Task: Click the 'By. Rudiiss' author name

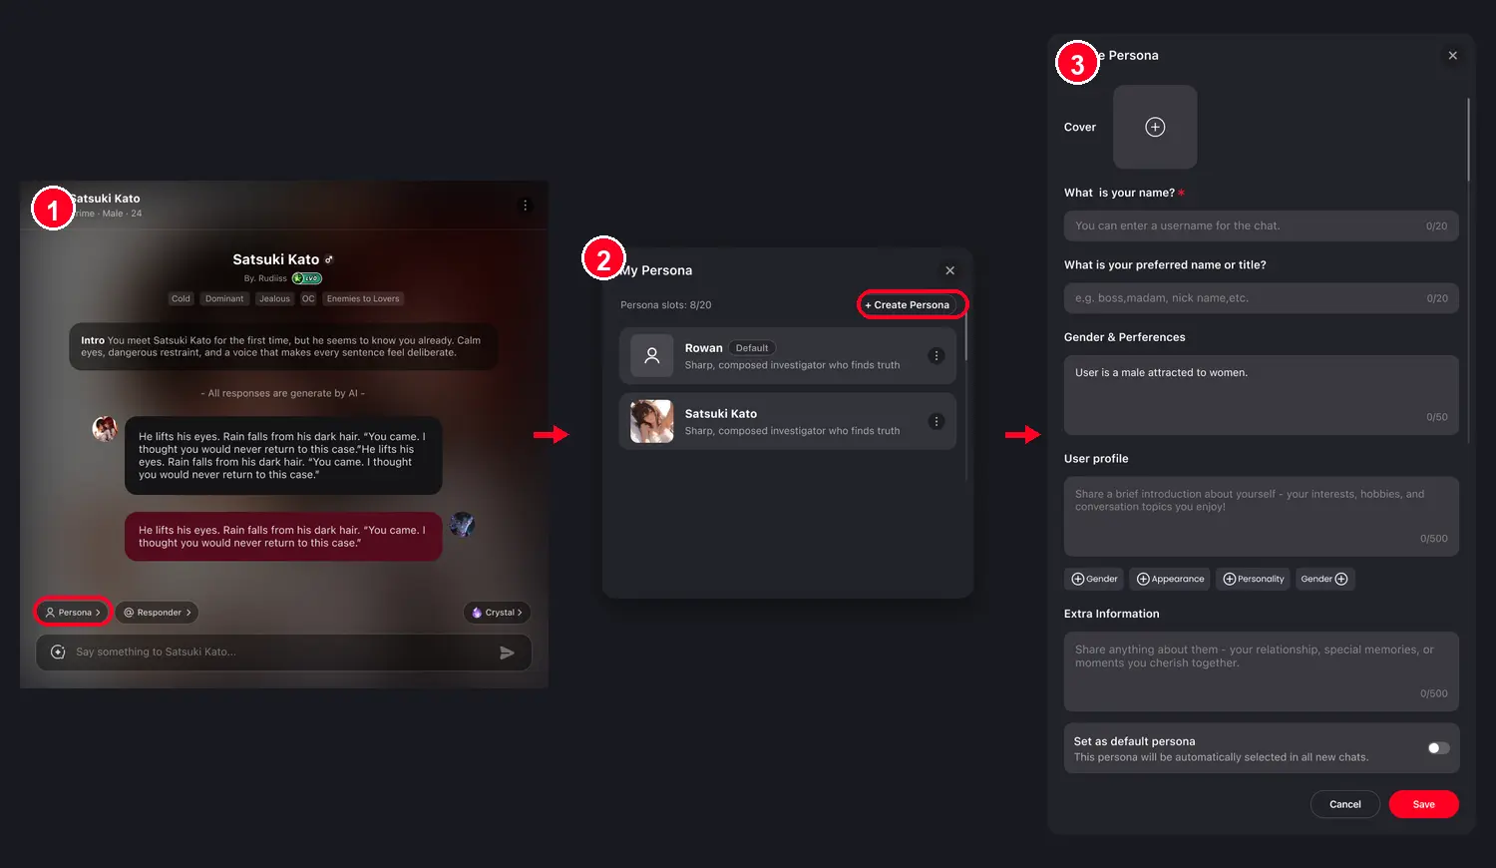Action: [x=265, y=279]
